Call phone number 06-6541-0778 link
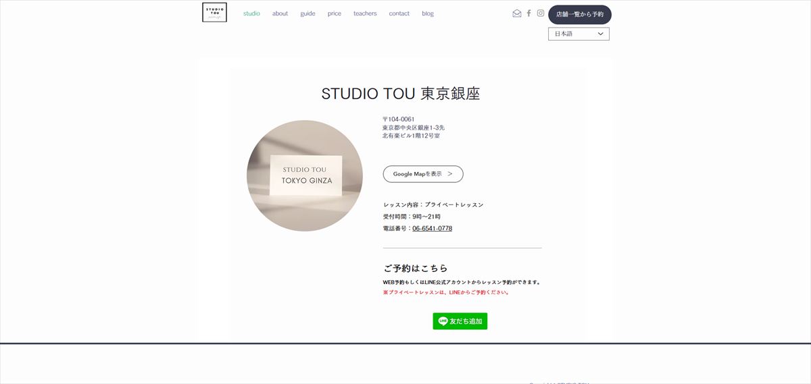The height and width of the screenshot is (384, 811). point(432,229)
